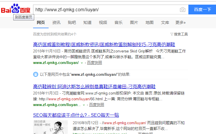Click the paw icon beside results notice
Image resolution: width=216 pixels, height=134 pixels.
click(36, 74)
